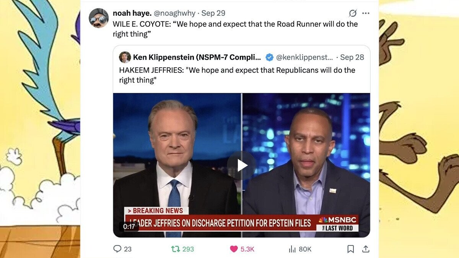Open the noah haye. display name link

point(132,13)
